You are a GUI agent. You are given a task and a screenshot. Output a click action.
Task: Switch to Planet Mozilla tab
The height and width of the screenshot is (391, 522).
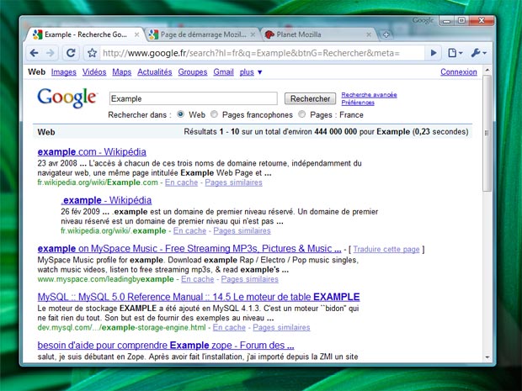click(x=319, y=34)
